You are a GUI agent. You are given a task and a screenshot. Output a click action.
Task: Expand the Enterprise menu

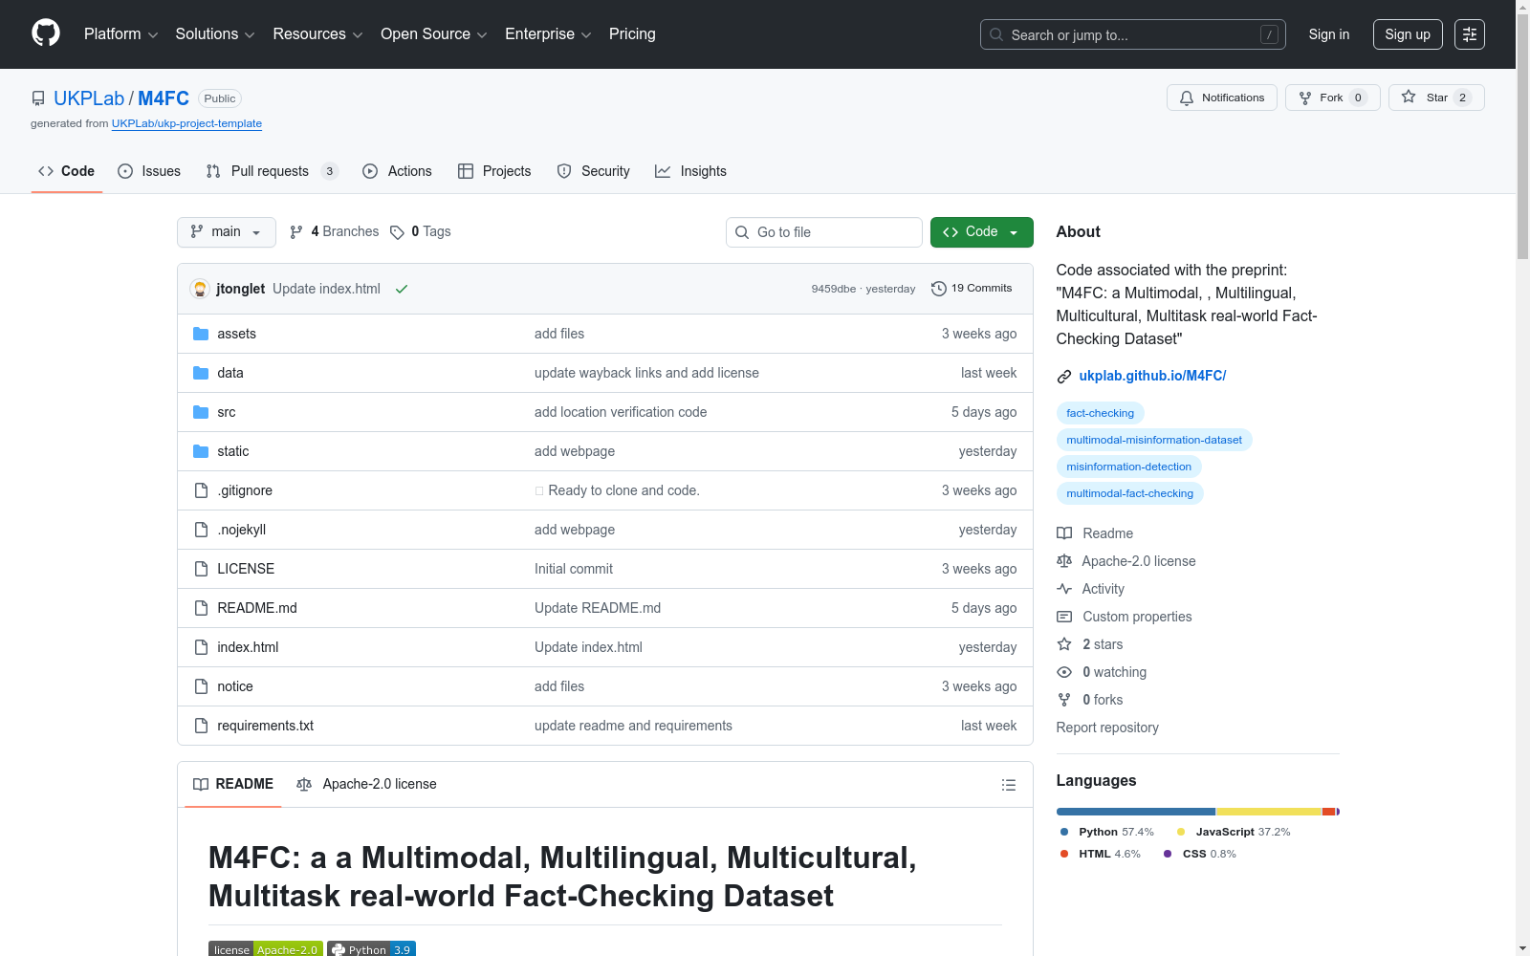[x=548, y=34]
